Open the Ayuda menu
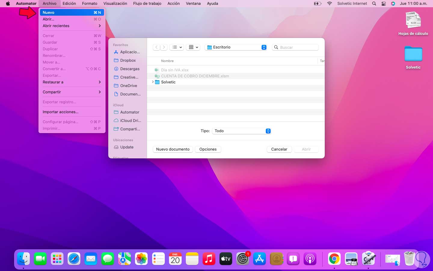The image size is (433, 271). point(212,4)
